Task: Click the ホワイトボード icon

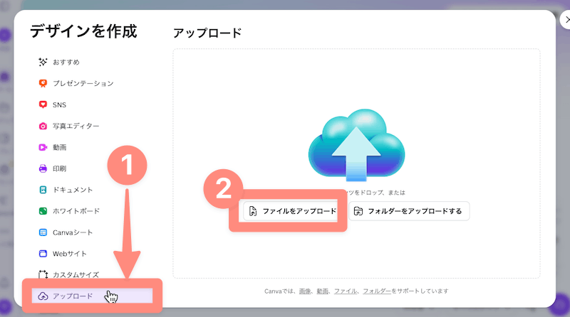Action: click(43, 211)
